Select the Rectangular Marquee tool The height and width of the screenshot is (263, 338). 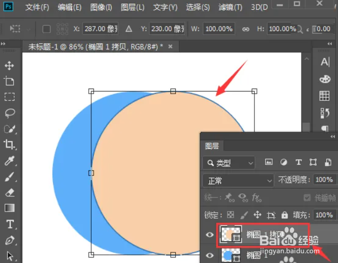[x=10, y=97]
